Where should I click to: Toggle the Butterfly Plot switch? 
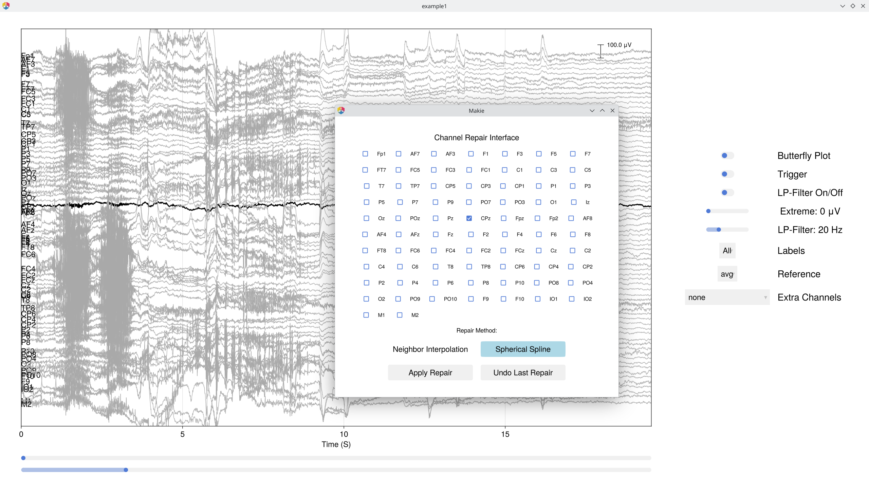pos(727,156)
